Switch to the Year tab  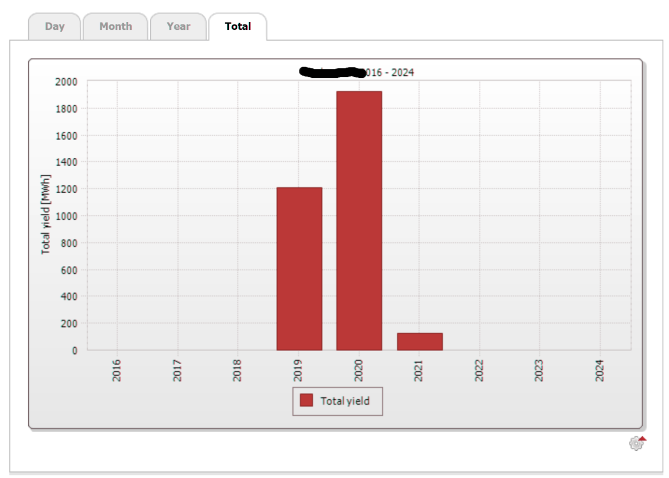tap(178, 26)
